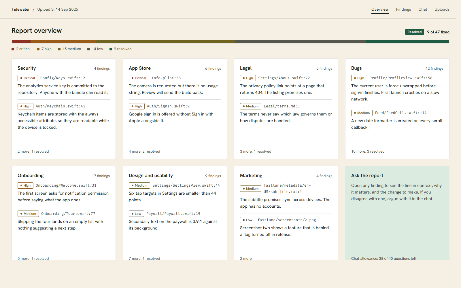Open the Overview tab

pyautogui.click(x=380, y=9)
